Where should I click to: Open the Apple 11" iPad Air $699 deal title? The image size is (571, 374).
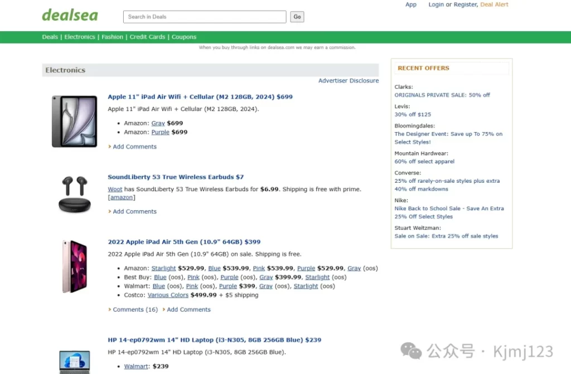[x=200, y=97]
